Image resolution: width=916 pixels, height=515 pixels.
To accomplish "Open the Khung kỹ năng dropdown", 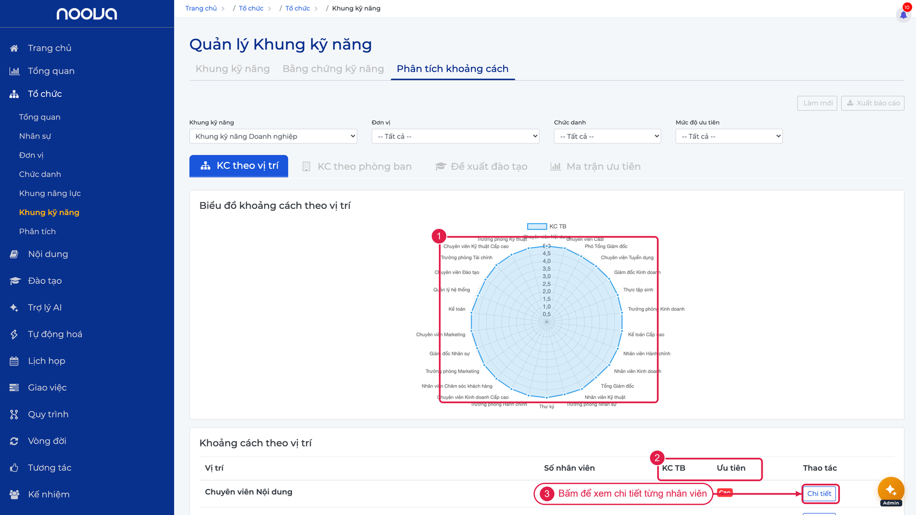I will pyautogui.click(x=273, y=136).
